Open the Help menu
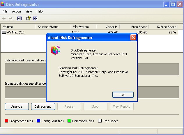Viewport: 184px width, 135px height. click(40, 11)
